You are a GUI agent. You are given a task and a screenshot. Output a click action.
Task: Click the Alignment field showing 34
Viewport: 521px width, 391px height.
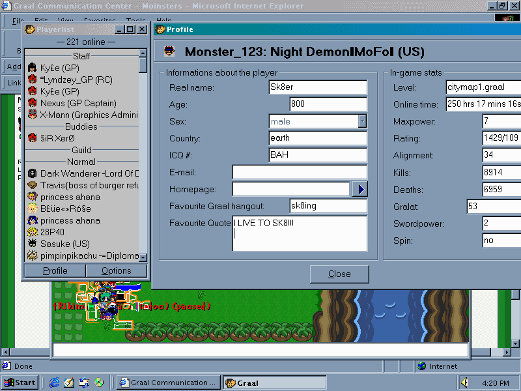click(x=501, y=155)
